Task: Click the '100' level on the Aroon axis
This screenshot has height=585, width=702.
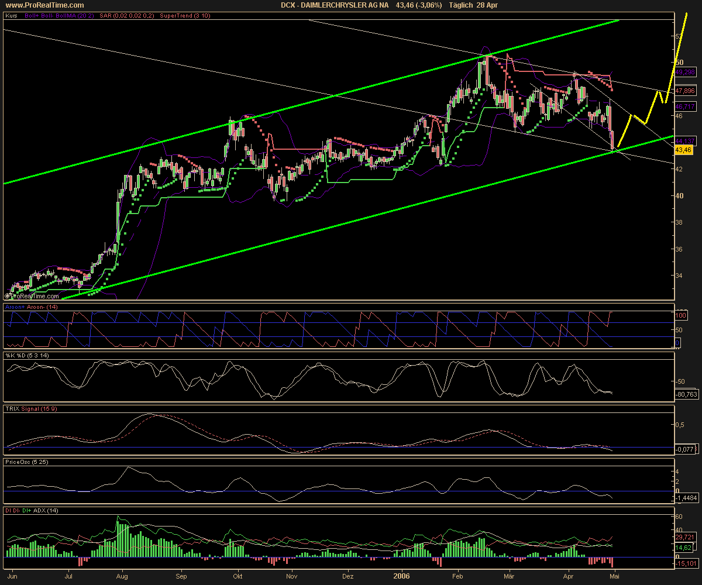Action: point(680,315)
